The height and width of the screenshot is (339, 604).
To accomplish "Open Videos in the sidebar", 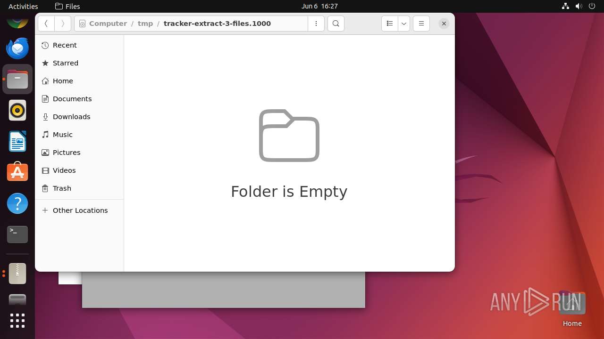I will coord(79,170).
